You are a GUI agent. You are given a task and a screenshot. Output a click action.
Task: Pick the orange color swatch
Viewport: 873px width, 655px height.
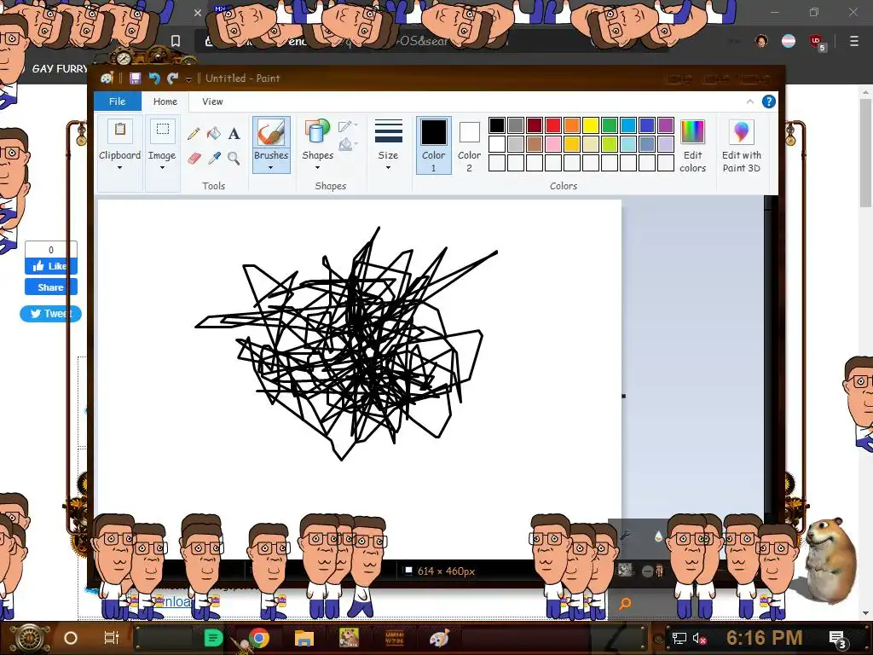[572, 125]
